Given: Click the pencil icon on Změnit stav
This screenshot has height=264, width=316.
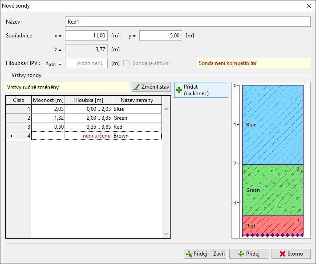Looking at the screenshot, I should (137, 87).
